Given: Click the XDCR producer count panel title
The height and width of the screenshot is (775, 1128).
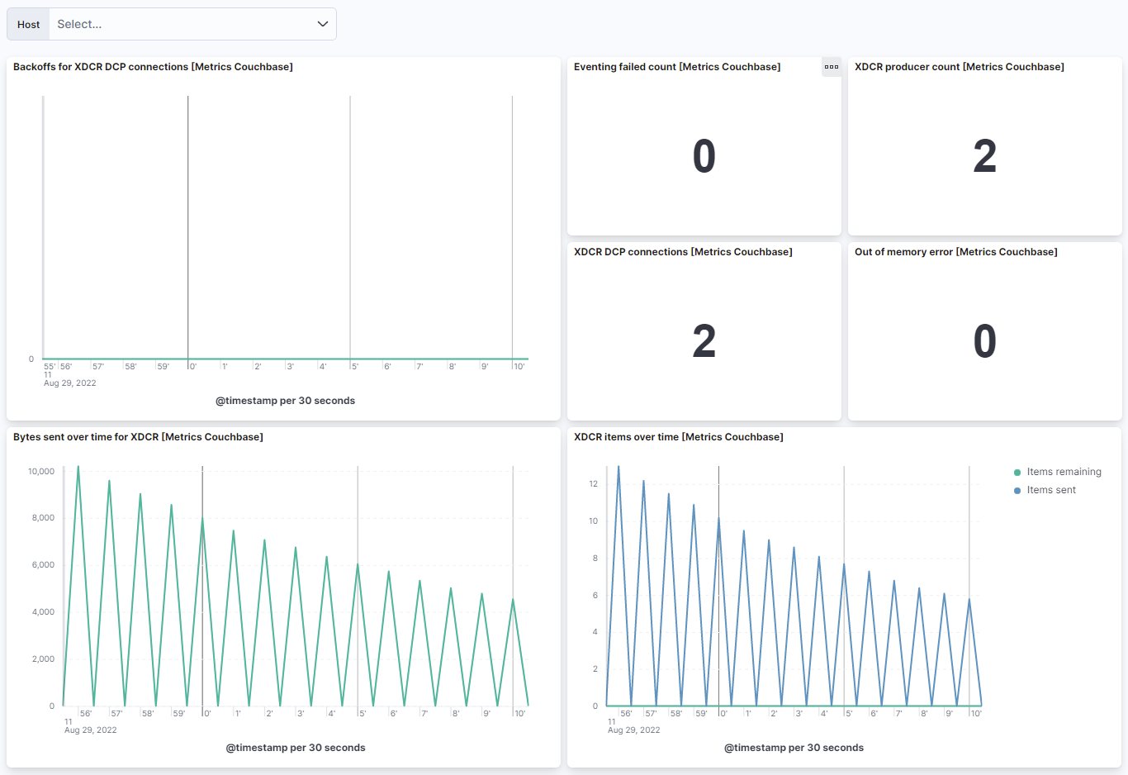Looking at the screenshot, I should click(959, 66).
